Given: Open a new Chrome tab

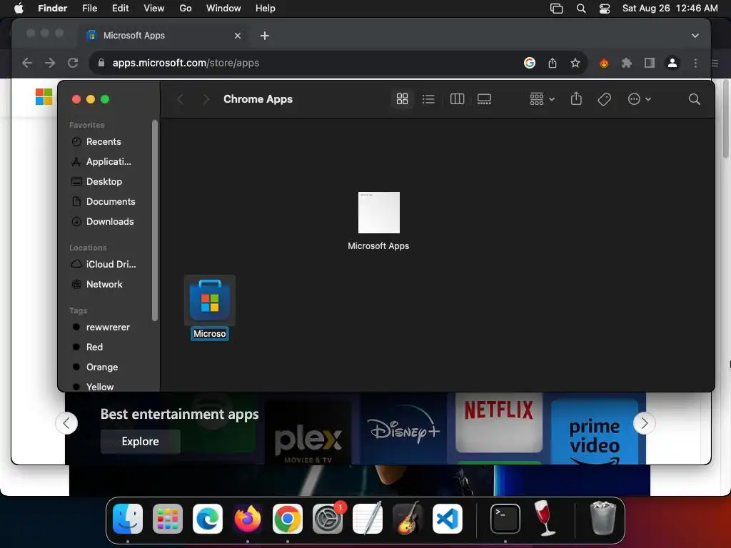Looking at the screenshot, I should point(264,36).
